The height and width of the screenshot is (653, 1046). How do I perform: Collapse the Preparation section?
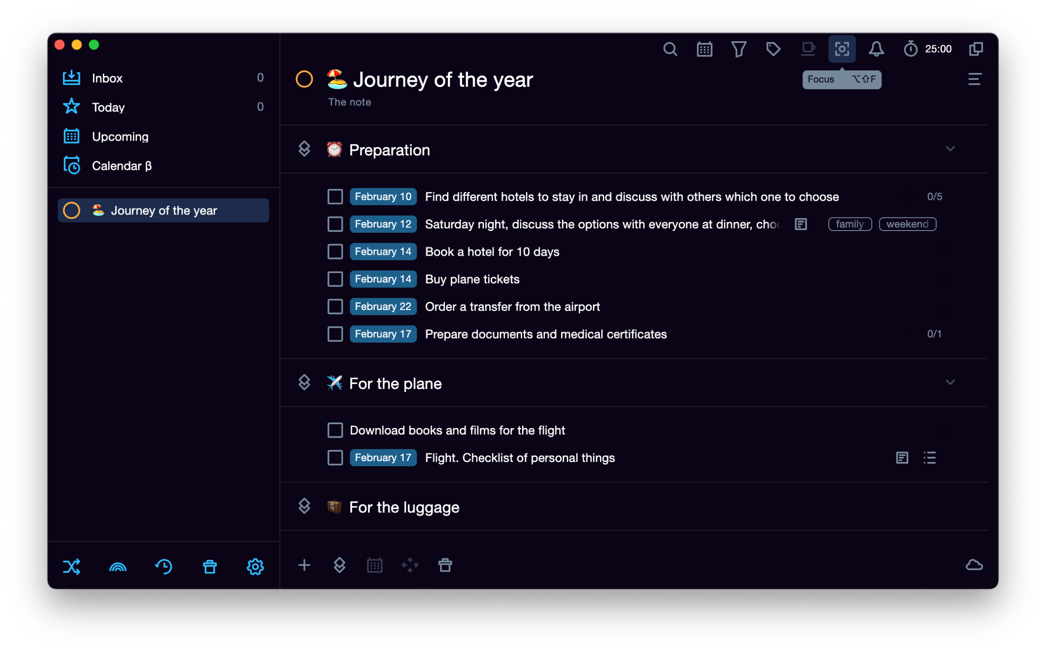951,148
